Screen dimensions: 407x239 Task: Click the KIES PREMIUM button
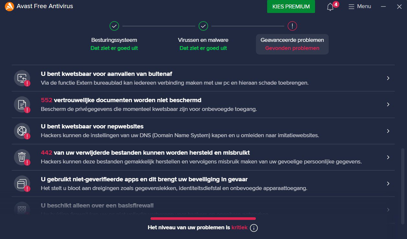point(291,6)
